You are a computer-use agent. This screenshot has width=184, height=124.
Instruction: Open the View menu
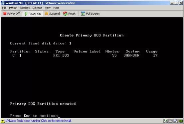48,8
